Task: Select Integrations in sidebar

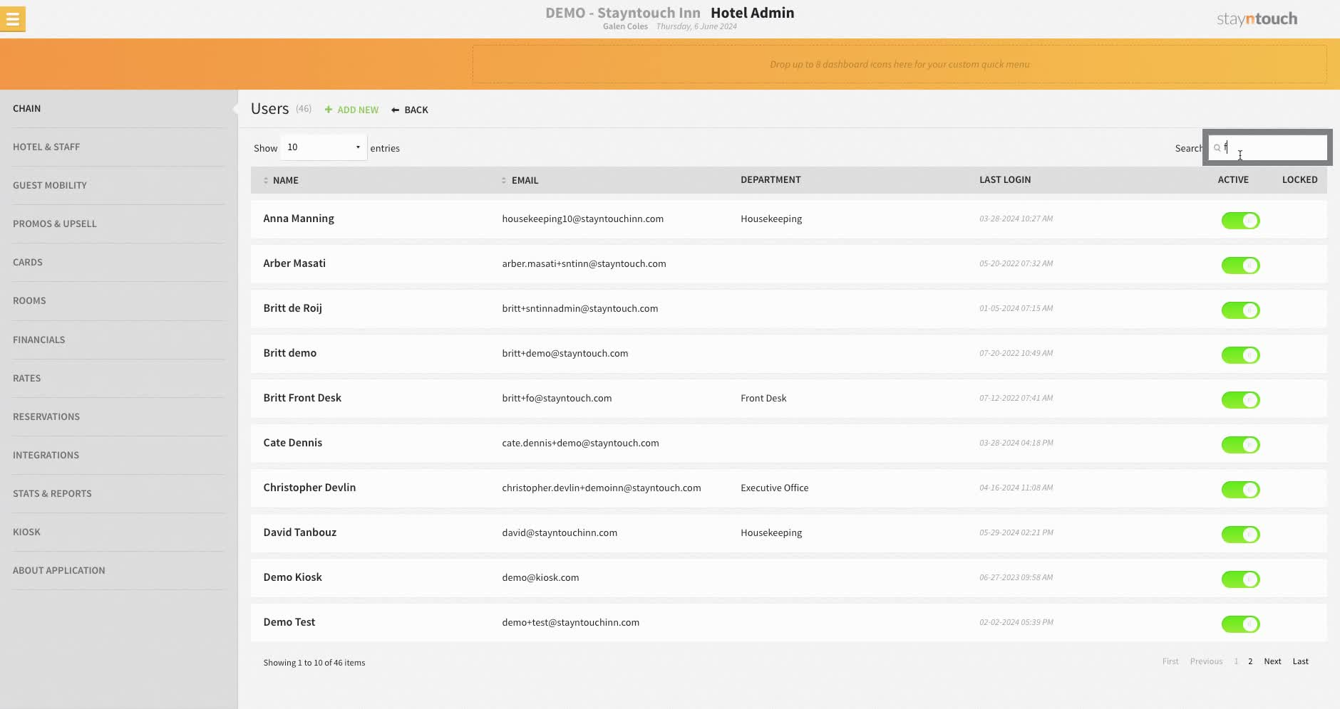Action: (46, 455)
